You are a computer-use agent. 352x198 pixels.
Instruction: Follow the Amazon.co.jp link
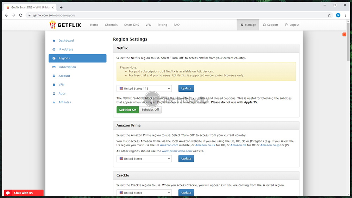[x=270, y=145]
